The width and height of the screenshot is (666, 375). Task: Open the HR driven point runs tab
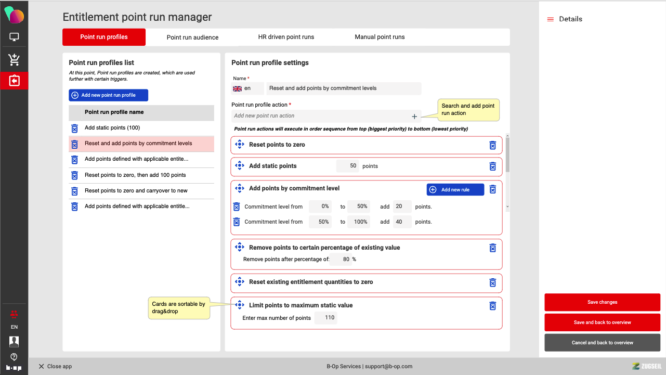pos(286,37)
